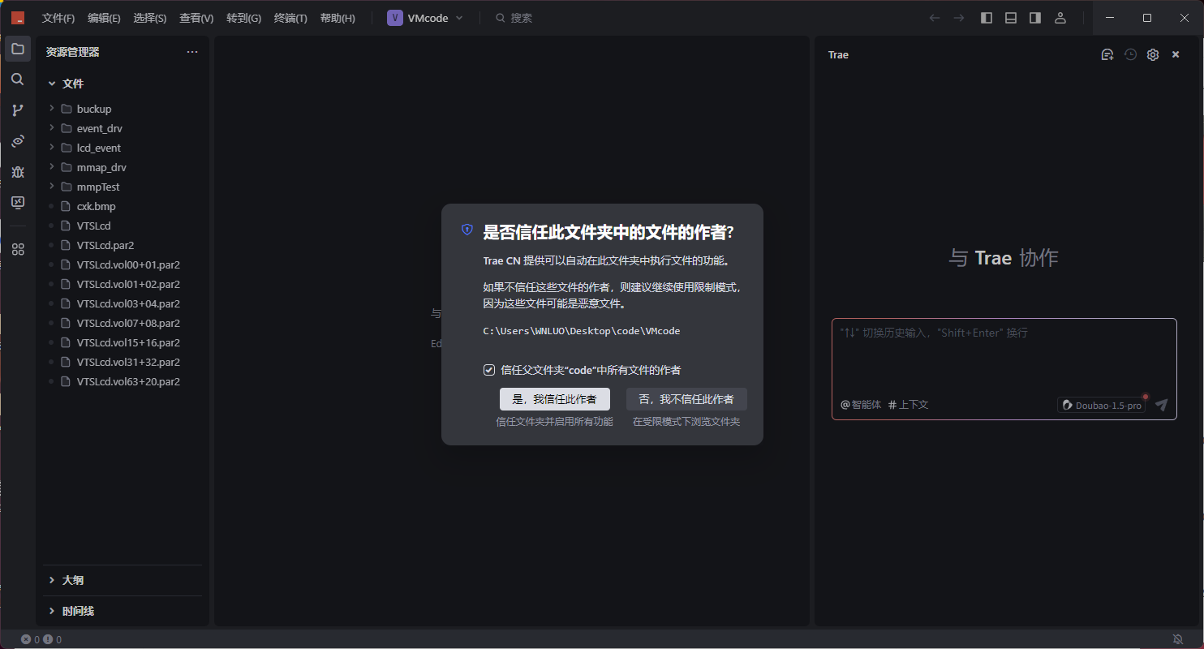Click the Trae app logo icon

click(18, 18)
